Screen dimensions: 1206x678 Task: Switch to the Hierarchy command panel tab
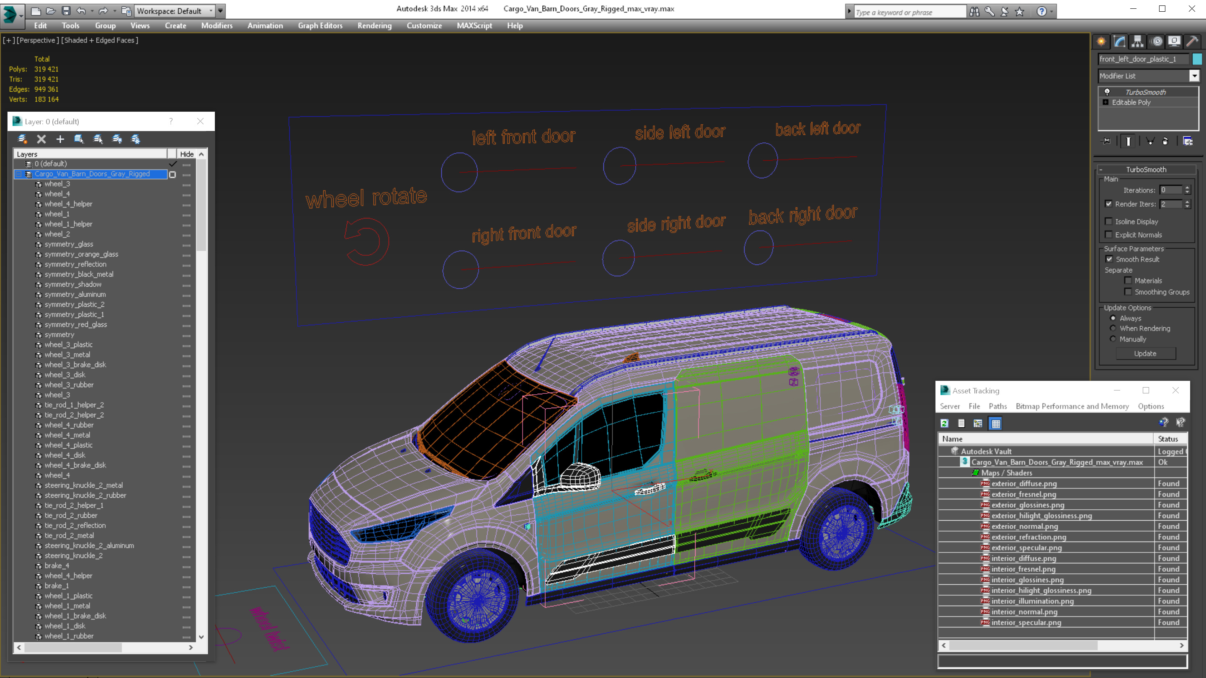(1138, 42)
